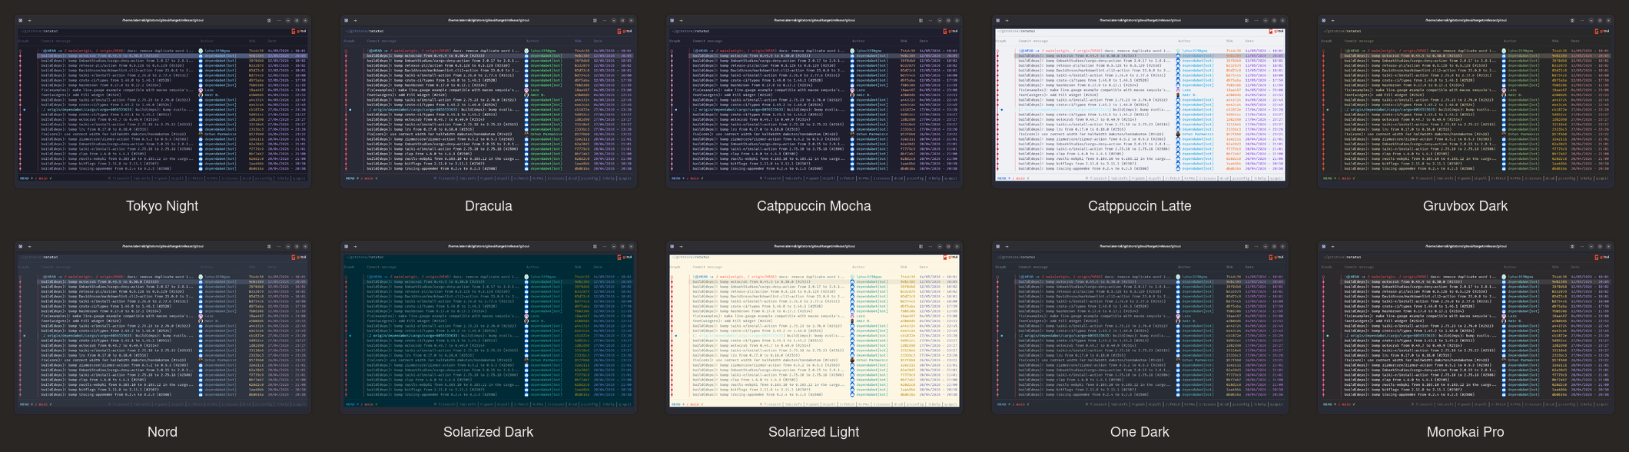Viewport: 1629px width, 452px height.
Task: Select the Solarized Light theme preview
Action: tap(814, 326)
